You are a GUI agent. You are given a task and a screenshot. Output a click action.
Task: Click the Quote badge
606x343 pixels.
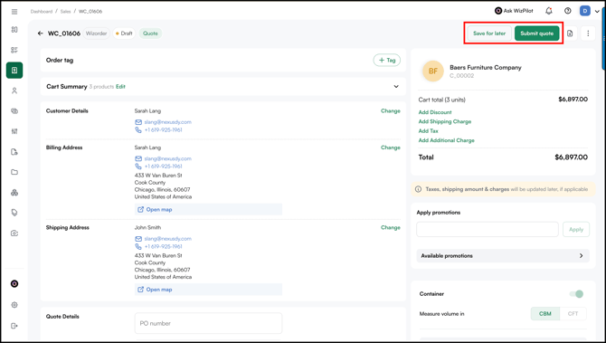coord(150,33)
